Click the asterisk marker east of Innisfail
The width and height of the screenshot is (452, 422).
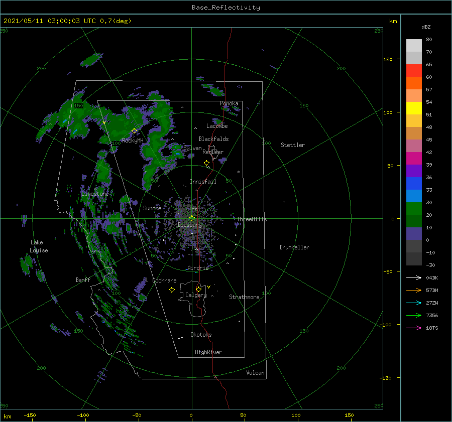[239, 172]
